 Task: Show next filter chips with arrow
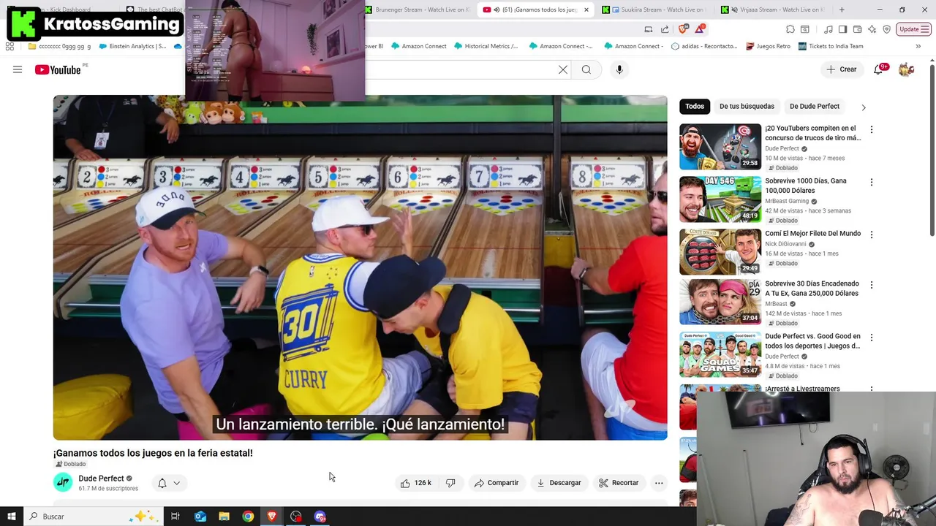point(864,107)
